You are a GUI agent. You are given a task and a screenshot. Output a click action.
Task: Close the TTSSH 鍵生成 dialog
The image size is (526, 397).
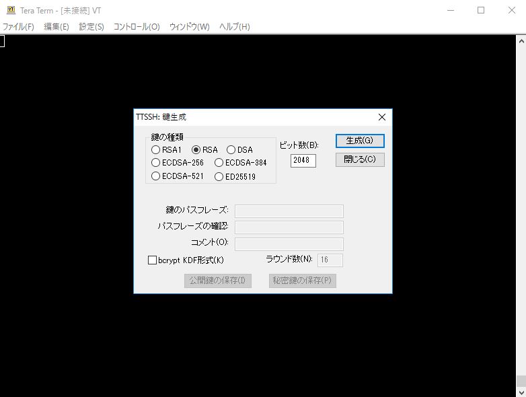point(382,117)
